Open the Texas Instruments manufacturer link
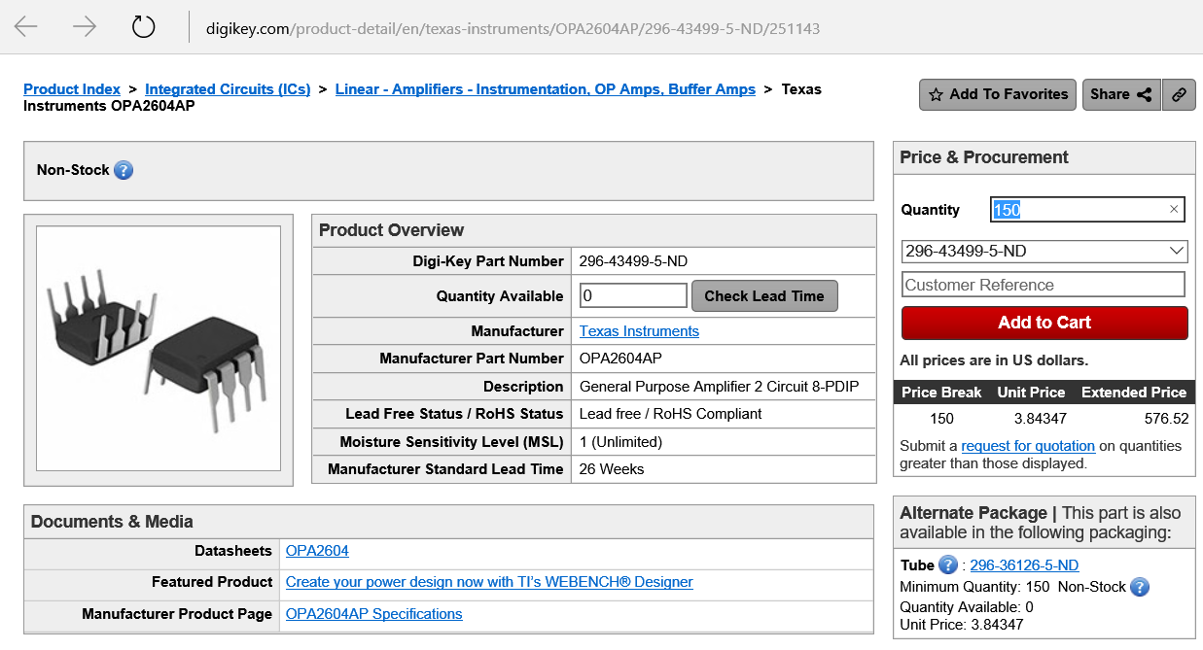 click(x=639, y=331)
